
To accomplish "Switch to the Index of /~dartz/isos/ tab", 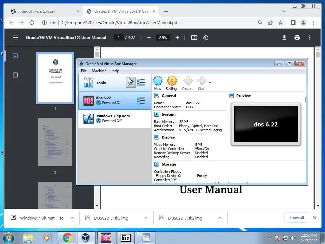I will (36, 11).
